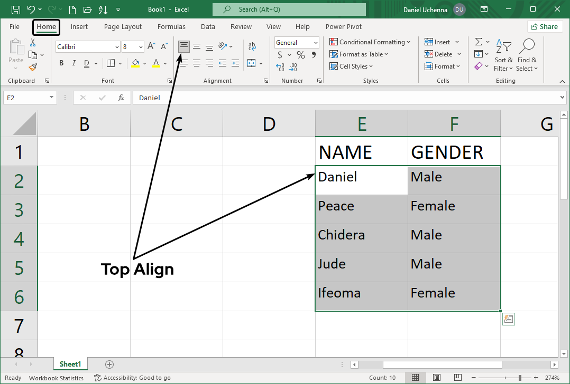
Task: Add a new sheet with the plus button
Action: [x=109, y=364]
